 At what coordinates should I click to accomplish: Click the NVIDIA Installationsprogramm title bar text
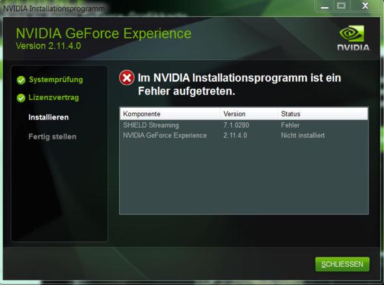[x=53, y=8]
